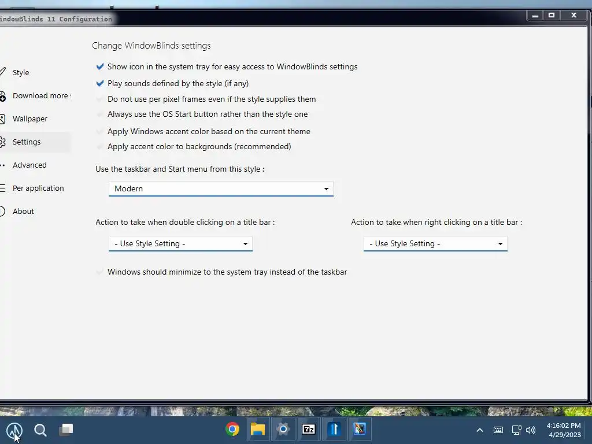Click the Settings gear icon in sidebar
Screen dimensions: 592x444
2,142
